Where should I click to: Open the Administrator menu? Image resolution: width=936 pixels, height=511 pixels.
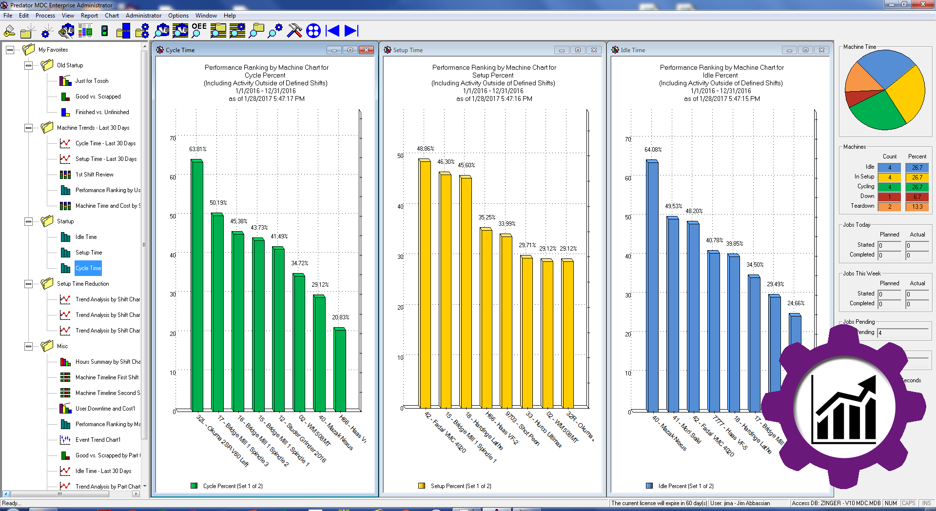point(143,15)
